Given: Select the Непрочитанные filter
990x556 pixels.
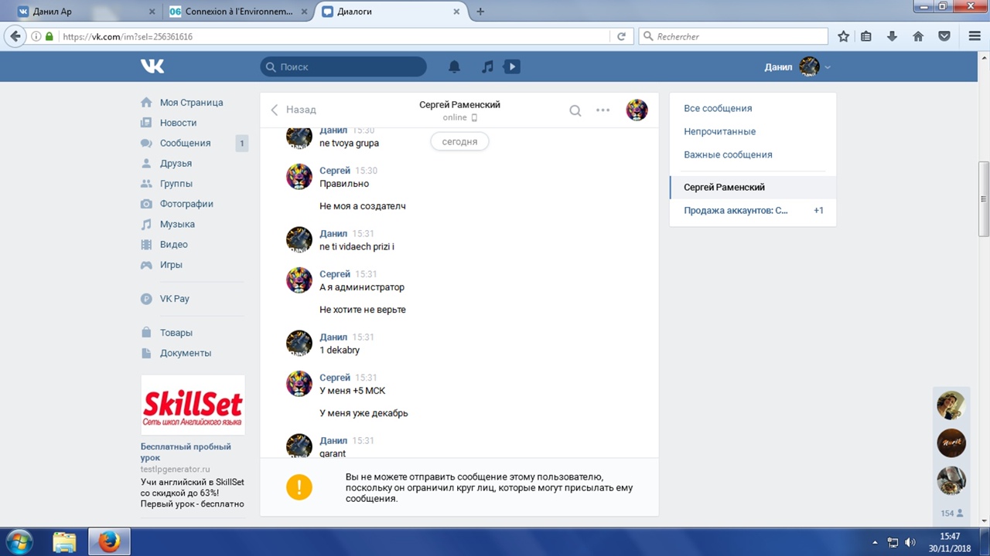Looking at the screenshot, I should [x=719, y=131].
